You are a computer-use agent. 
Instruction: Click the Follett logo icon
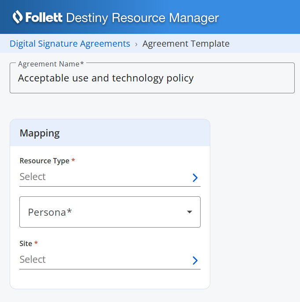coord(18,17)
